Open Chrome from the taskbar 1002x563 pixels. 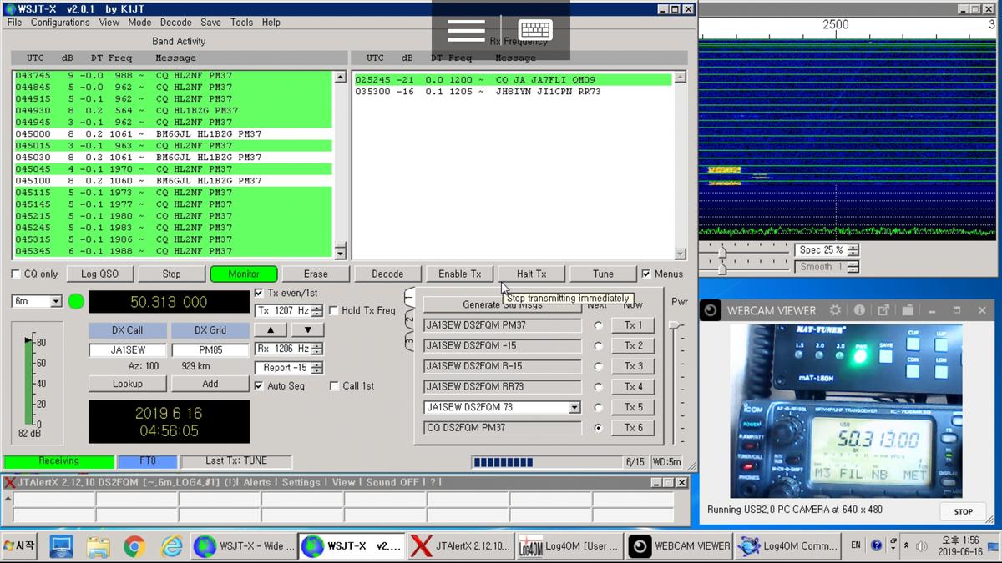tap(134, 546)
